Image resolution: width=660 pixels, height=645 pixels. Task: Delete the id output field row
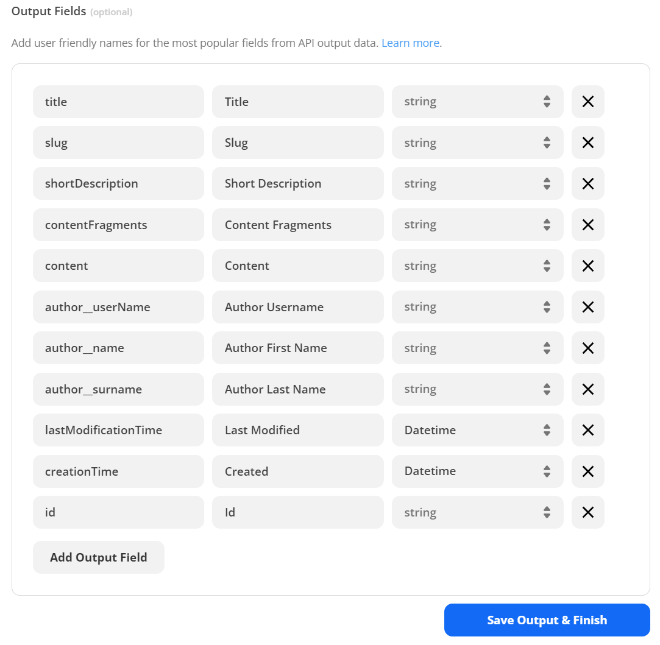tap(587, 512)
